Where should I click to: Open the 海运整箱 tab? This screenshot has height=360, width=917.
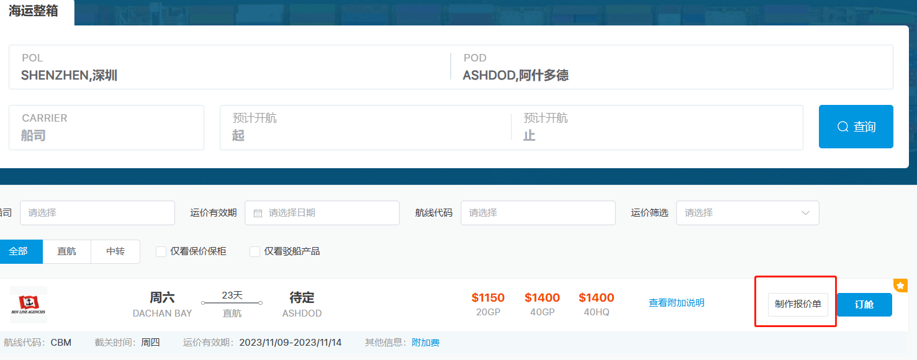34,11
